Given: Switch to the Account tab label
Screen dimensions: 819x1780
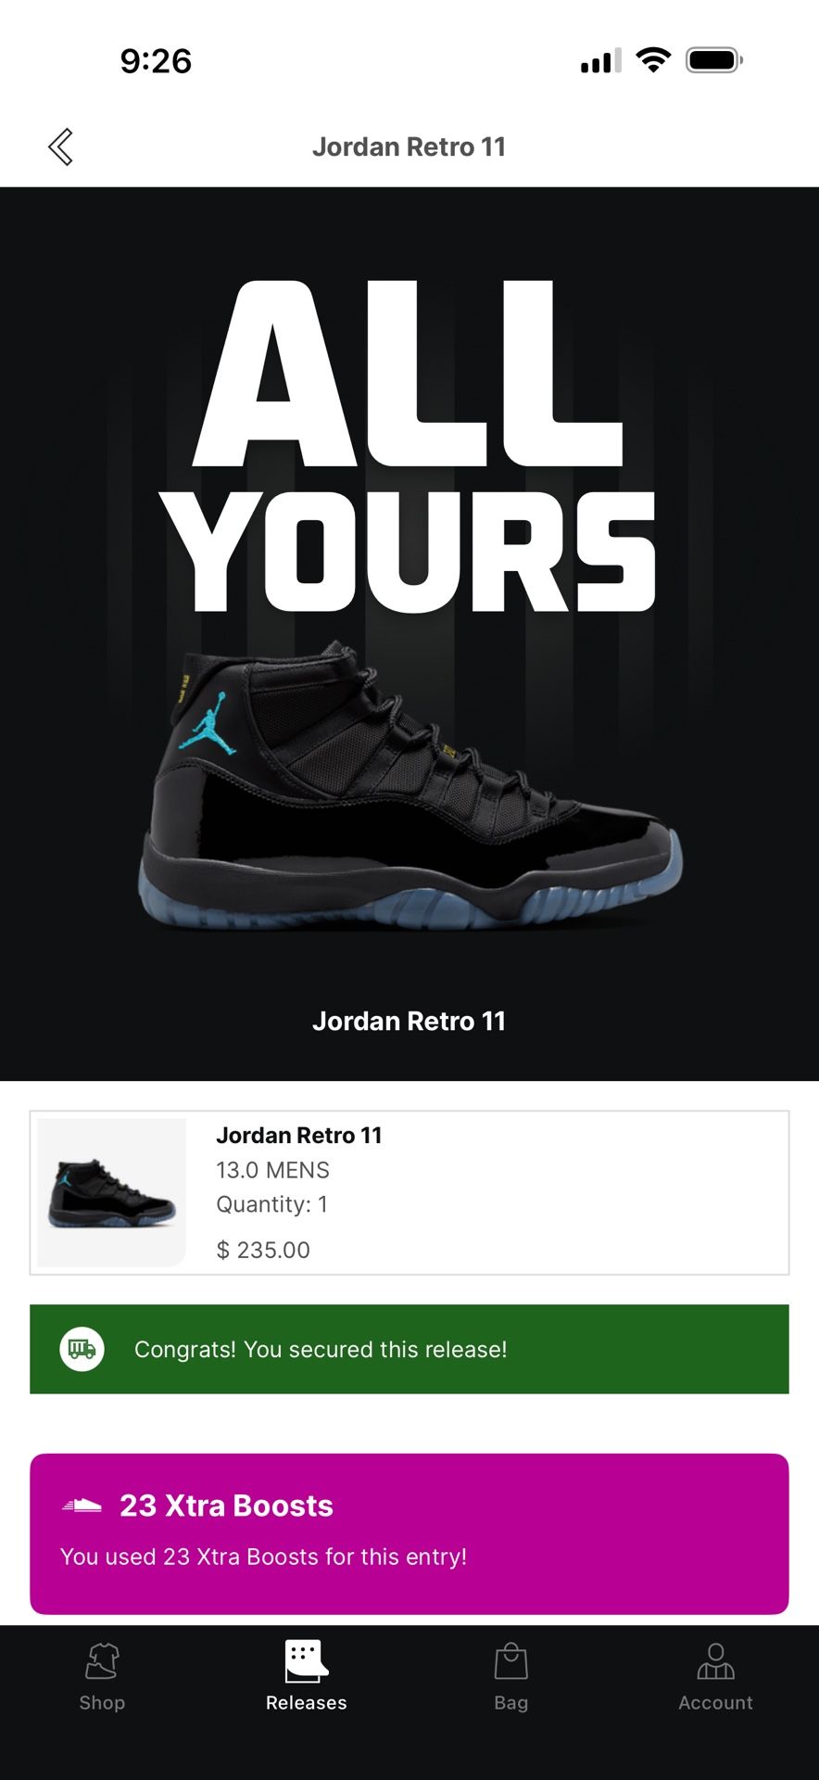Looking at the screenshot, I should click(716, 1702).
